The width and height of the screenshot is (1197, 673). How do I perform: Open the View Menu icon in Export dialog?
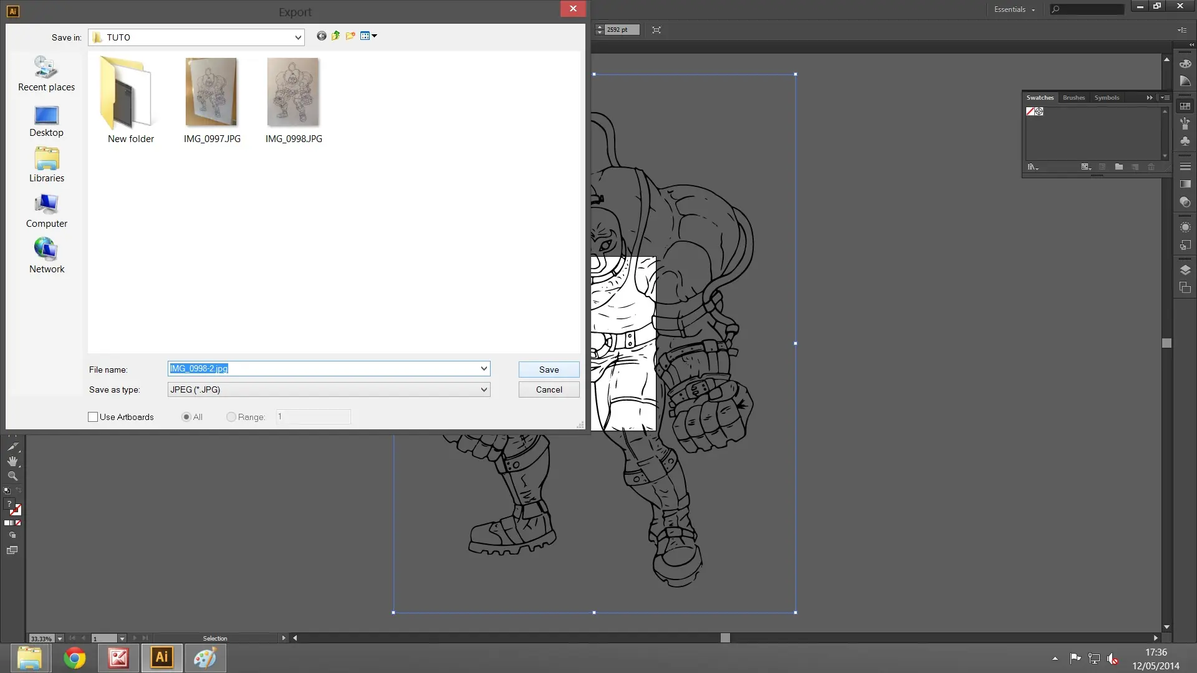coord(368,36)
